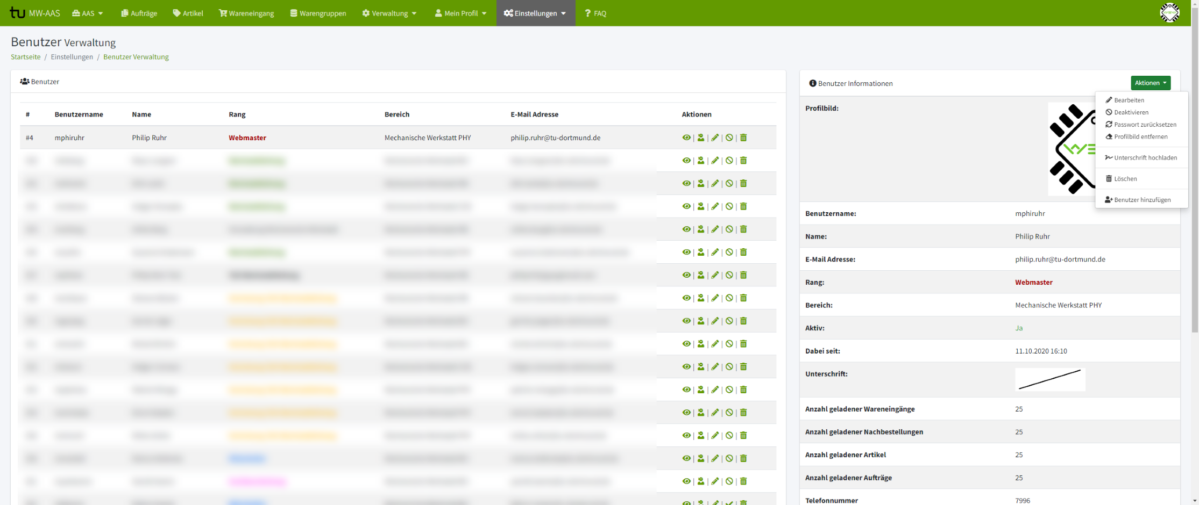Open the Mein Profil dropdown menu
This screenshot has width=1199, height=505.
(x=460, y=13)
